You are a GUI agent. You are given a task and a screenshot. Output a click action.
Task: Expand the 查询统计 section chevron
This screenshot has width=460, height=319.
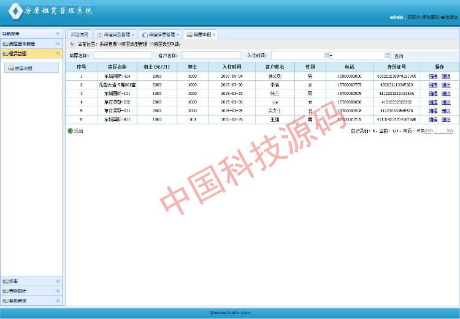coord(58,291)
